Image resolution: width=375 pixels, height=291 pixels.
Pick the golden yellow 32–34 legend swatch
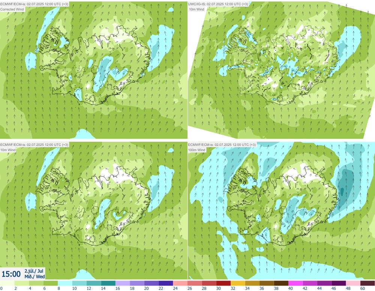tap(238, 283)
